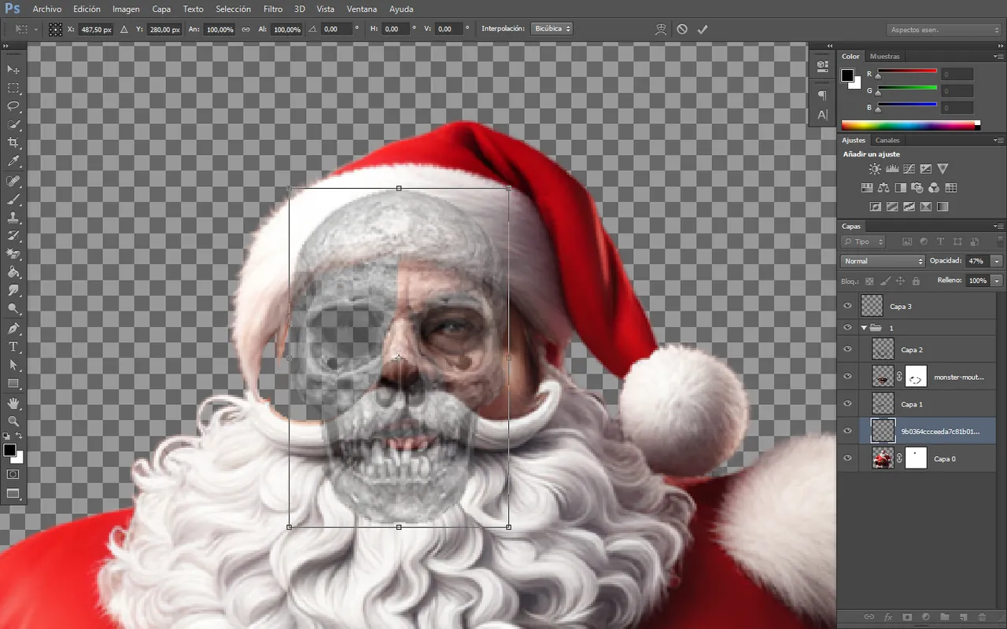Add a Brightness/Contrast adjustment
The width and height of the screenshot is (1007, 629).
[x=875, y=168]
